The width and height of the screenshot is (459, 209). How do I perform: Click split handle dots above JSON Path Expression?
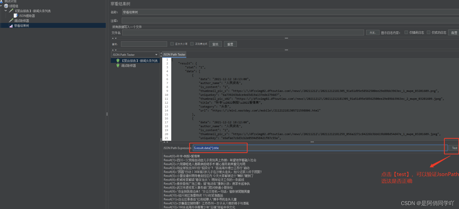click(312, 142)
